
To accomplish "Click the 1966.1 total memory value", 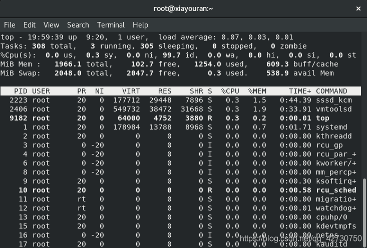I will pos(68,64).
